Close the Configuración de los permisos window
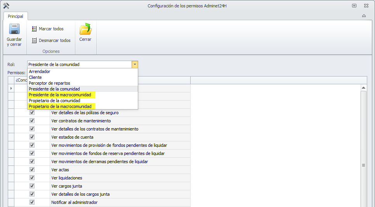Image resolution: width=375 pixels, height=207 pixels. pos(366,6)
